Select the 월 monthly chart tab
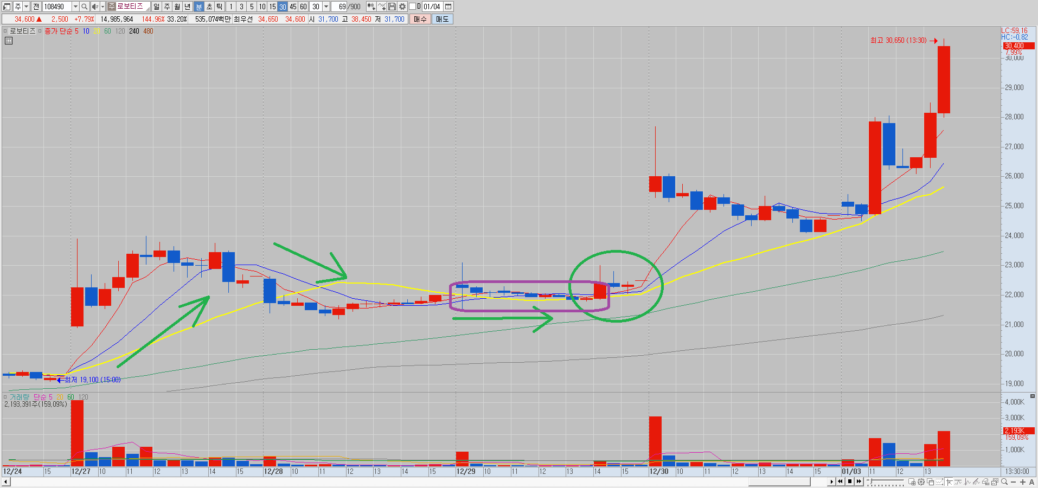This screenshot has height=488, width=1038. [177, 7]
